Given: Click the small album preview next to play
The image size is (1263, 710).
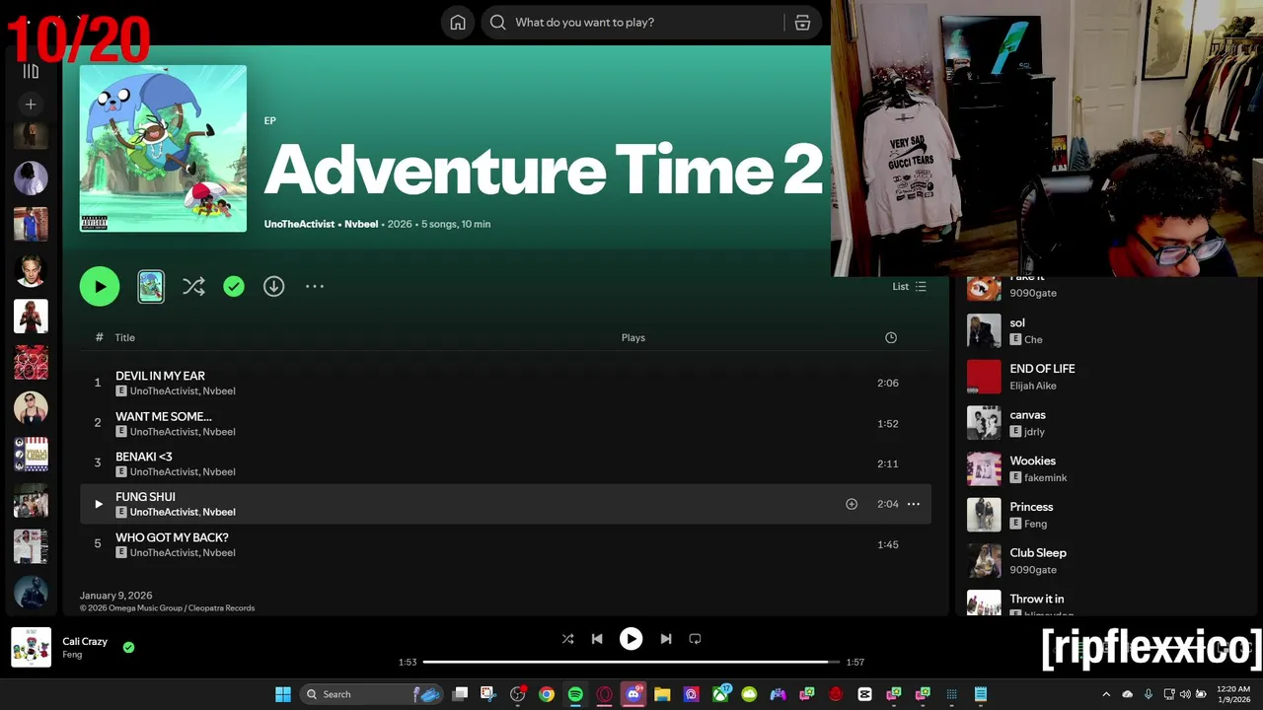Looking at the screenshot, I should [x=151, y=286].
